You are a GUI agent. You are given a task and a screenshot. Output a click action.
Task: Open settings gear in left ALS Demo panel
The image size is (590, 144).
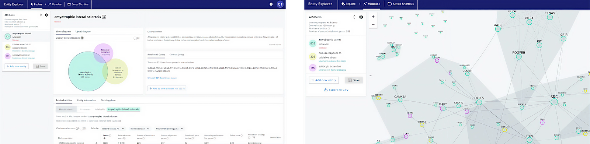tap(46, 15)
